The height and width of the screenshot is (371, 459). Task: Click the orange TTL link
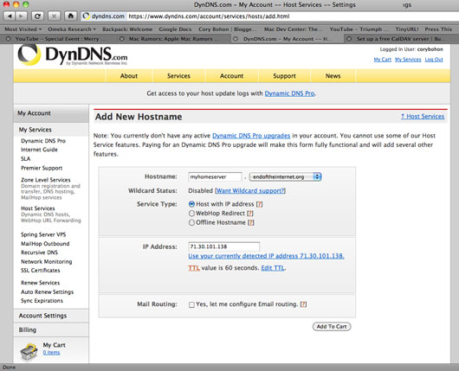click(194, 268)
